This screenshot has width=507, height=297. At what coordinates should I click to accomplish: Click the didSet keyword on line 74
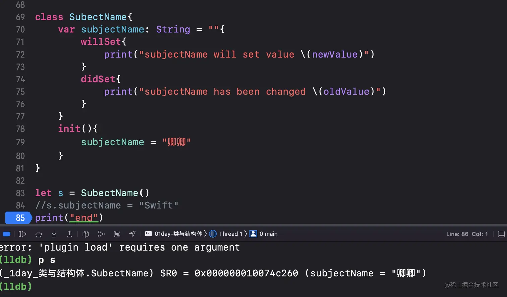tap(98, 79)
